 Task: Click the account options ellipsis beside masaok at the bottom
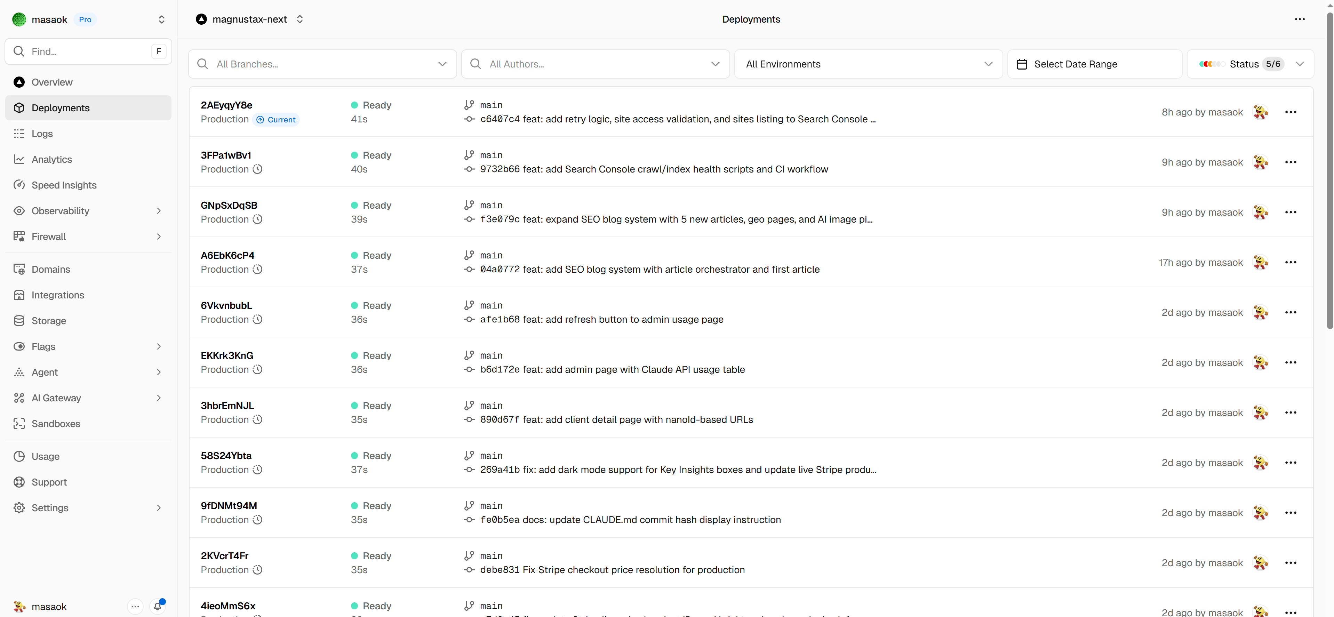[135, 606]
